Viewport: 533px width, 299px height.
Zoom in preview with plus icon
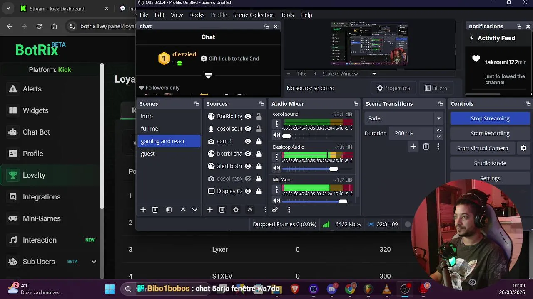tap(315, 74)
